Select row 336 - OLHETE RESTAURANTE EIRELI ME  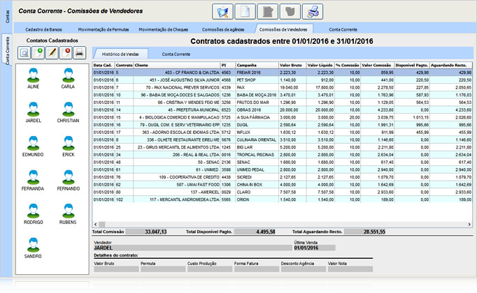(x=283, y=140)
